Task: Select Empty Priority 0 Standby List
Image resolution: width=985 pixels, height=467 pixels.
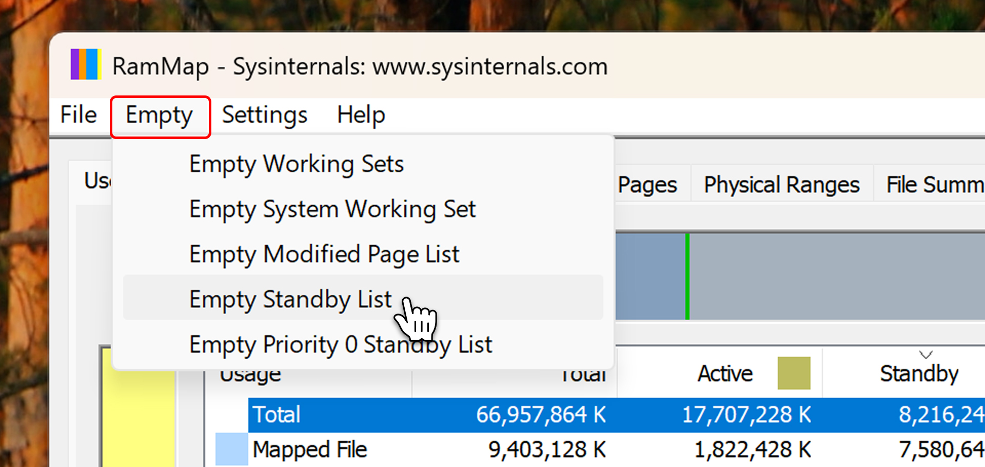Action: coord(341,345)
